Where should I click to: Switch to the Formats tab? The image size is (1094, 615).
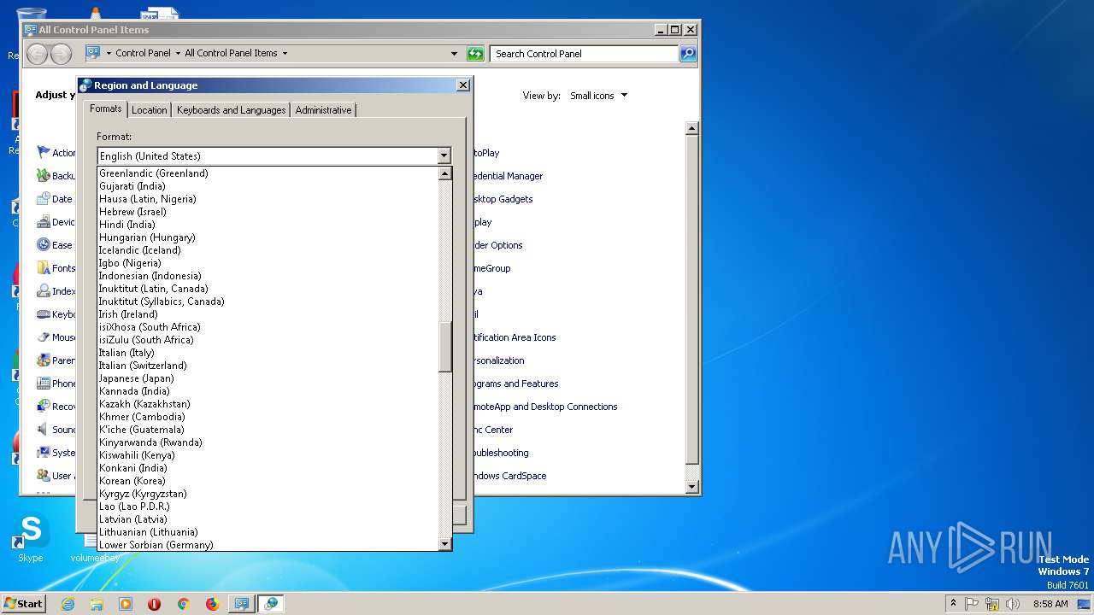[106, 108]
